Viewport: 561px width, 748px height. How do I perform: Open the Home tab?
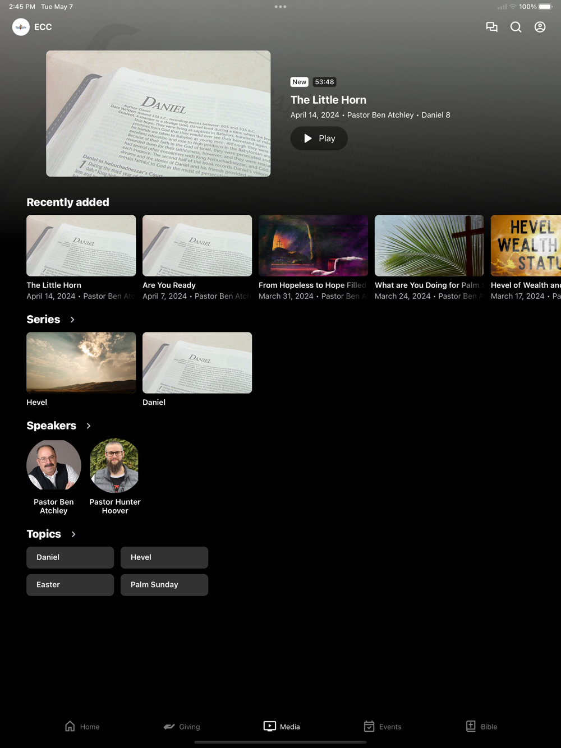pyautogui.click(x=82, y=727)
